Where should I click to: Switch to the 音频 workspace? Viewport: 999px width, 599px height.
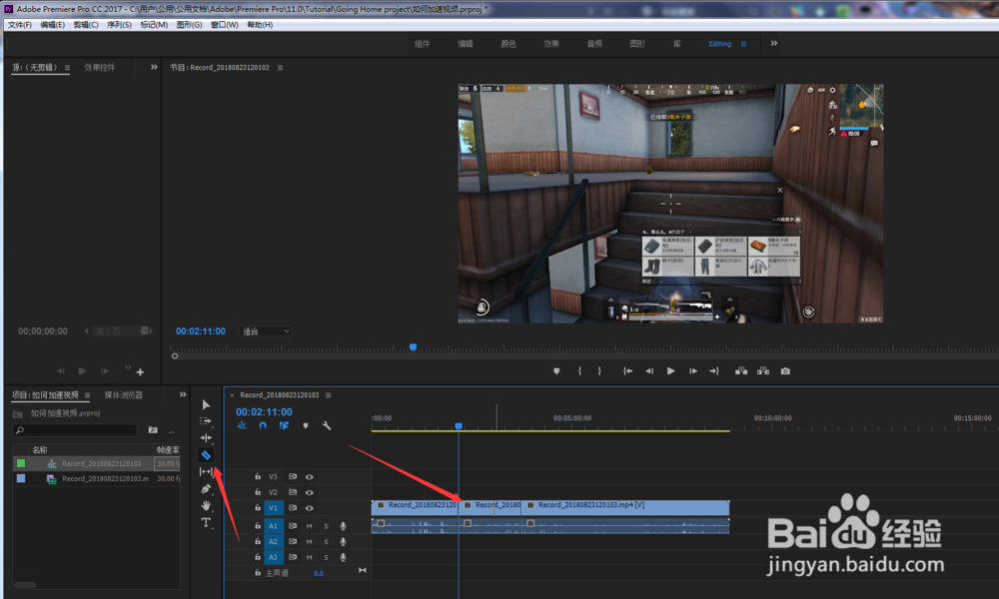coord(595,44)
